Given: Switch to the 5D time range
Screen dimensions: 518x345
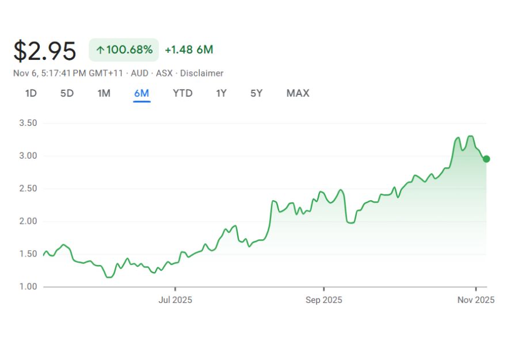Looking at the screenshot, I should 67,93.
